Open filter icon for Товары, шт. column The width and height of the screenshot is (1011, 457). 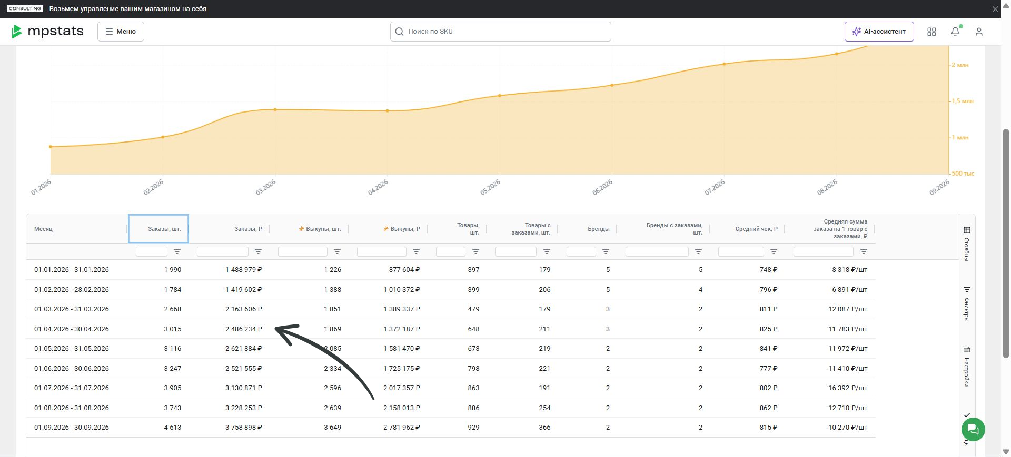point(475,252)
